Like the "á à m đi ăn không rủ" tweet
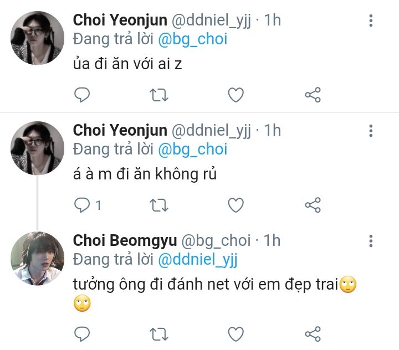This screenshot has height=350, width=399. tap(236, 205)
